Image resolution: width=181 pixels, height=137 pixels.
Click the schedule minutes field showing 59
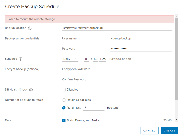pyautogui.click(x=95, y=59)
